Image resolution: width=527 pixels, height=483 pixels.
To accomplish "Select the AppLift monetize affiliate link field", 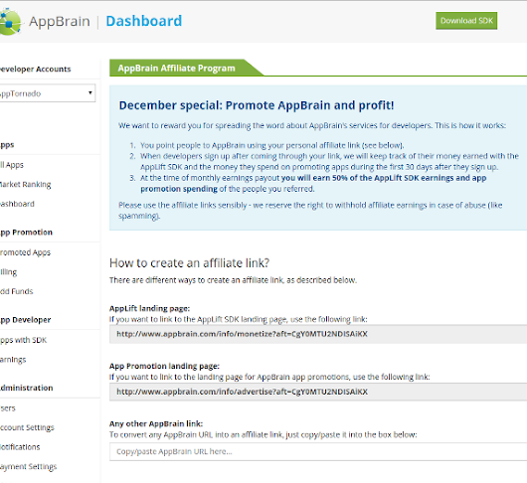I will [x=318, y=334].
